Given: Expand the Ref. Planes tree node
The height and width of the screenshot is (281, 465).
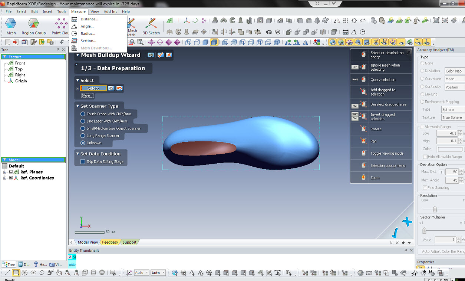Looking at the screenshot, I should [5, 172].
